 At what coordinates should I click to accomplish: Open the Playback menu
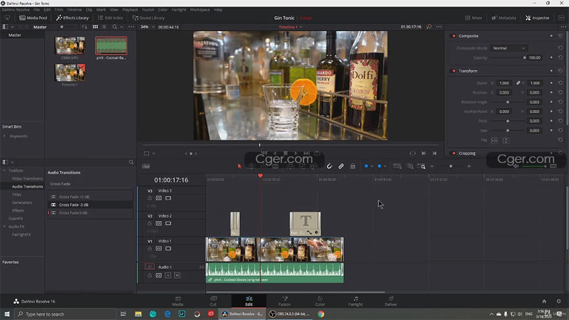(x=130, y=10)
